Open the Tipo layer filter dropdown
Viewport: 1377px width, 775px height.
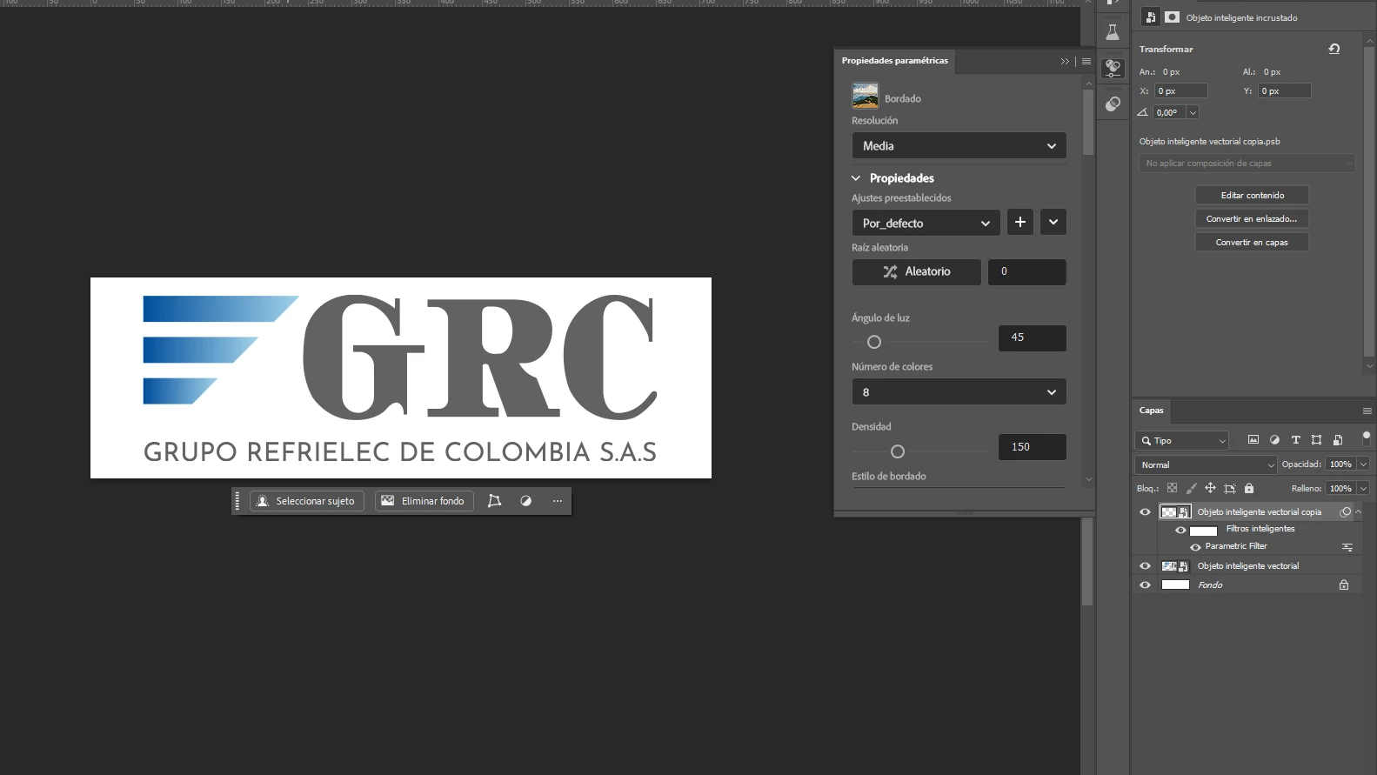[1183, 441]
